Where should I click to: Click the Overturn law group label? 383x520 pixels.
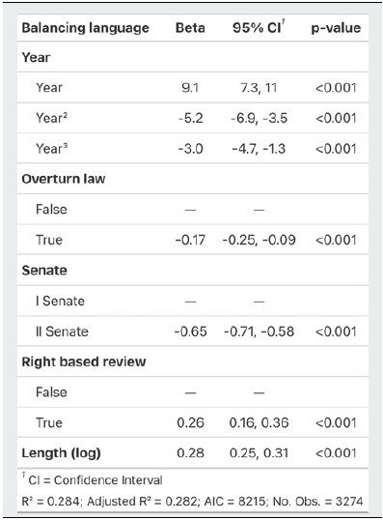(x=64, y=179)
